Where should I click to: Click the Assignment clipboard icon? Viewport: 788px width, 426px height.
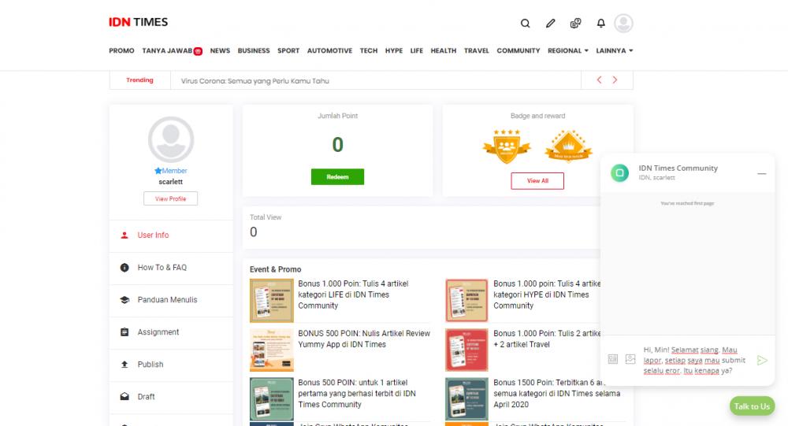tap(125, 332)
